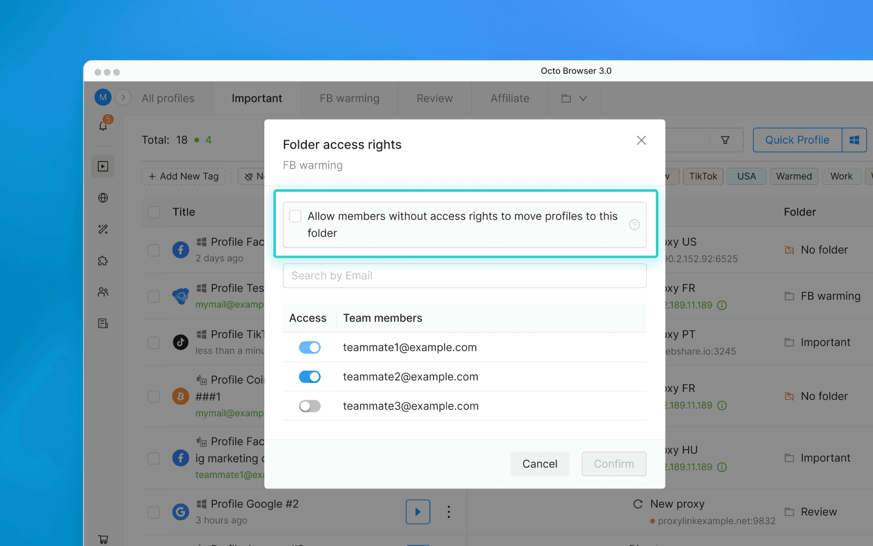The height and width of the screenshot is (546, 873).
Task: Check the ###1 profile row checkbox
Action: 154,396
